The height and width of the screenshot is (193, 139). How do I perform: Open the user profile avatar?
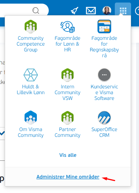tap(107, 11)
